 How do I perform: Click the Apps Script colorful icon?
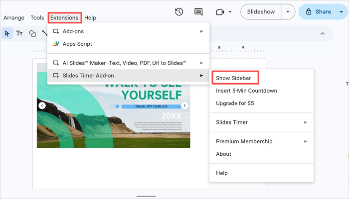56,44
